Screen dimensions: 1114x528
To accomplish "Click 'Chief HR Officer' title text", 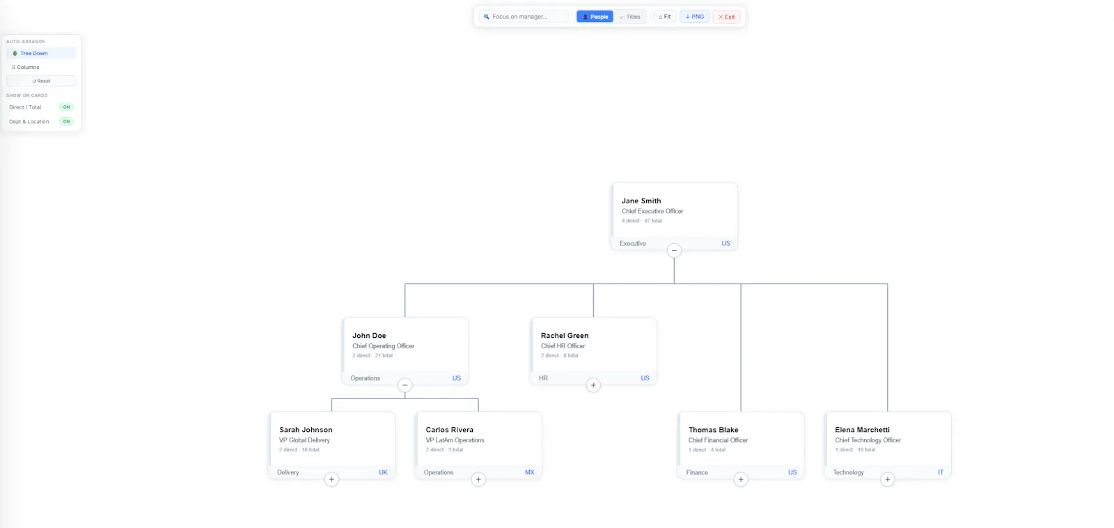I will pos(563,346).
